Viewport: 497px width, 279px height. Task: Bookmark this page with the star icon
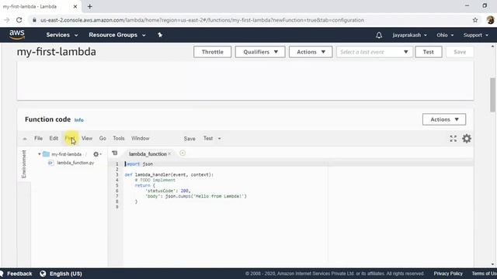[475, 20]
